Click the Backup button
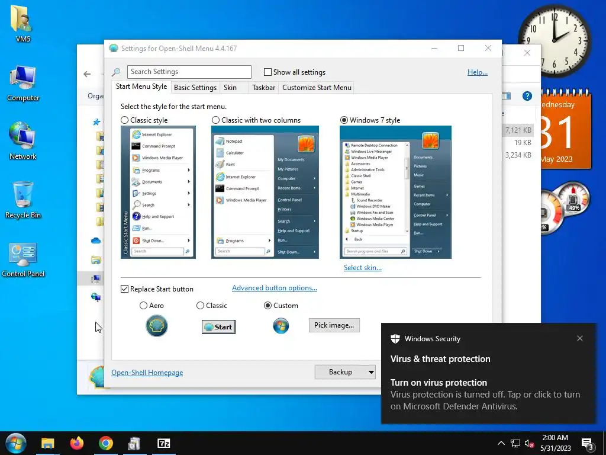Image resolution: width=606 pixels, height=455 pixels. point(340,372)
